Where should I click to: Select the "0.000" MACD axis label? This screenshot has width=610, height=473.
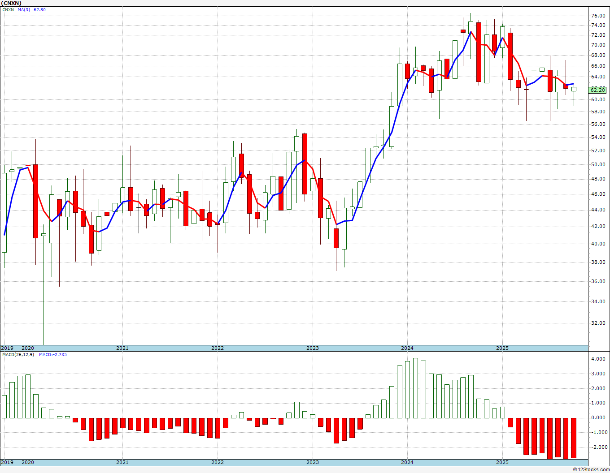click(x=599, y=418)
